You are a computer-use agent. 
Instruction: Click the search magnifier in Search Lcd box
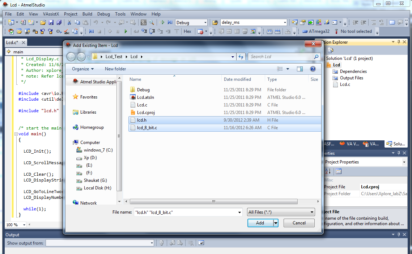click(317, 57)
